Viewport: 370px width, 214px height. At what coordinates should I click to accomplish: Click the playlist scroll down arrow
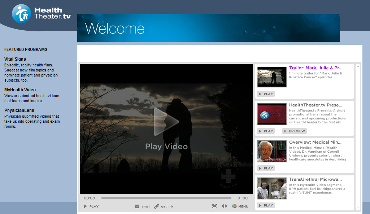[x=358, y=208]
